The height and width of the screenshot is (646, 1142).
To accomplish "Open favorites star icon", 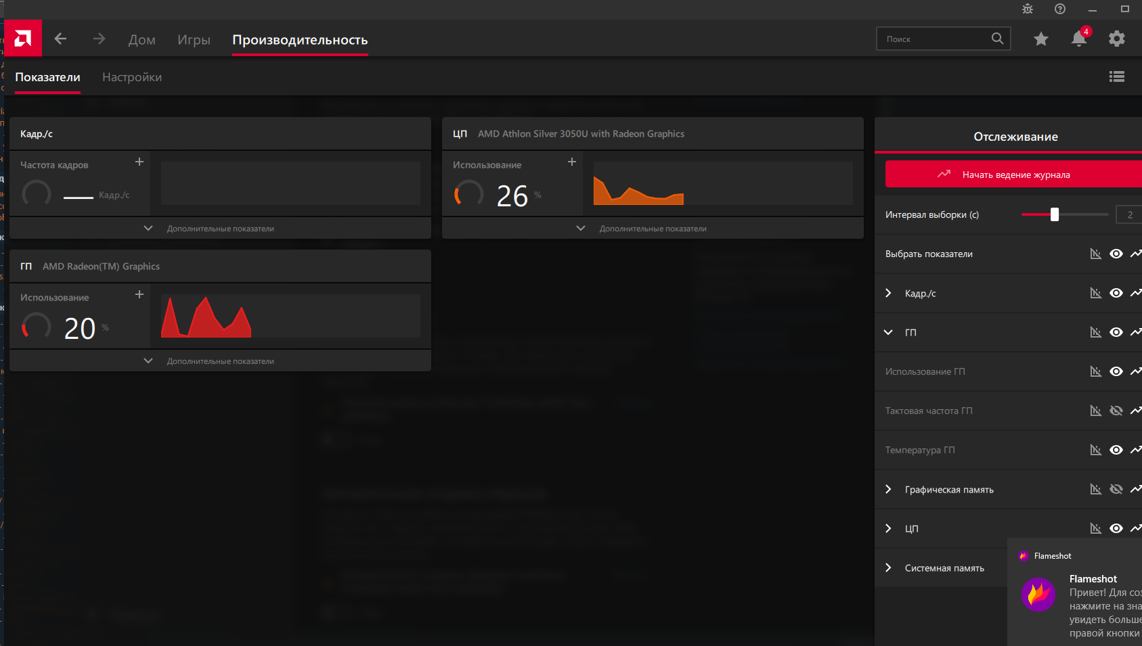I will pos(1041,39).
